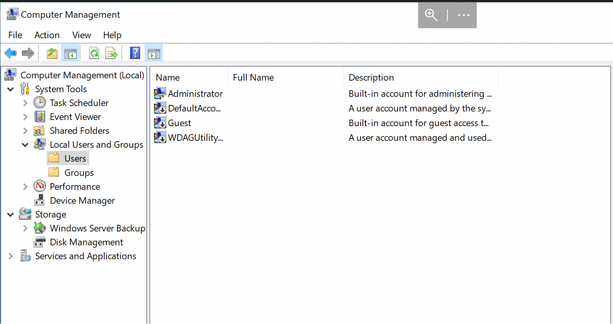The image size is (613, 324).
Task: Click the Back navigation arrow in toolbar
Action: point(10,52)
